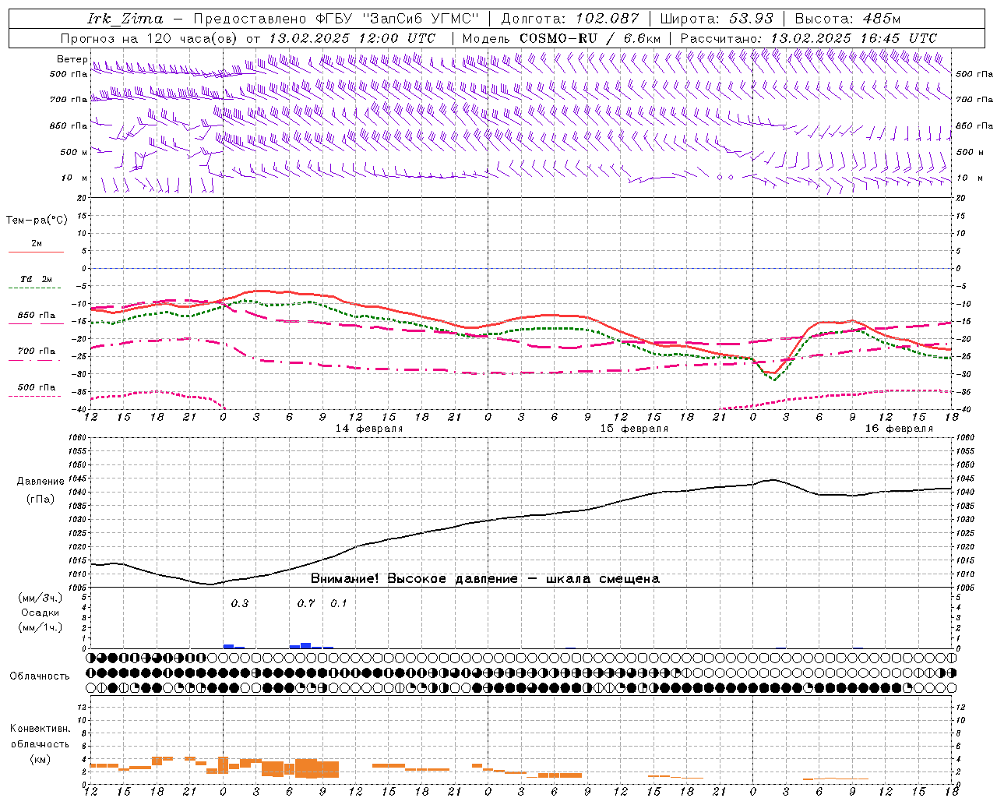
Task: Click the 'Давление' pressure panel label
Action: click(x=41, y=482)
